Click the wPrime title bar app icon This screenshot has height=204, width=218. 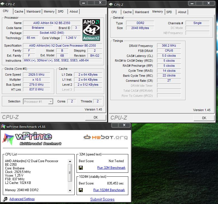tap(3, 126)
